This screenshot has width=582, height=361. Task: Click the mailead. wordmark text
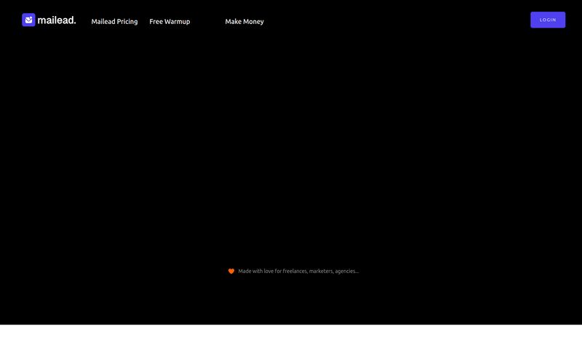(57, 20)
